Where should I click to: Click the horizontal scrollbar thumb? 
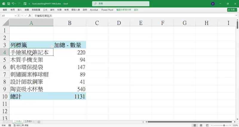pos(190,122)
